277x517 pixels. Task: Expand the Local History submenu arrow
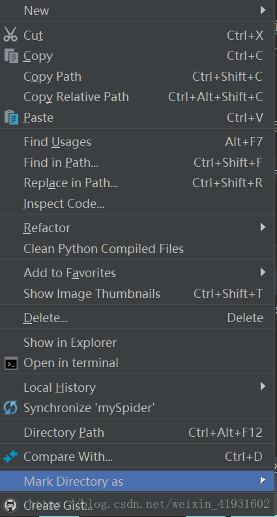coord(263,387)
